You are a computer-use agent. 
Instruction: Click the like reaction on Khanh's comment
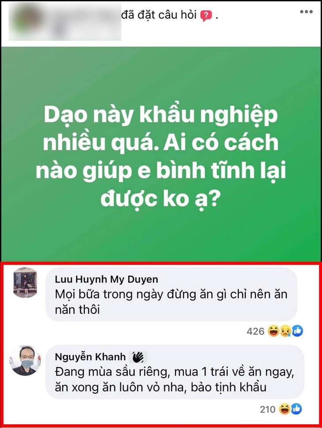coord(296,409)
